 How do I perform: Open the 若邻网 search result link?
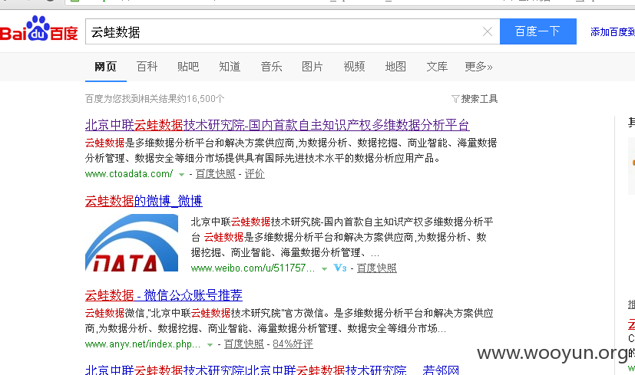(272, 370)
